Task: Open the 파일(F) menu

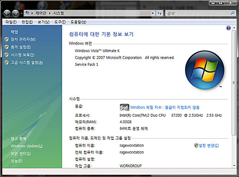Action: pos(11,22)
